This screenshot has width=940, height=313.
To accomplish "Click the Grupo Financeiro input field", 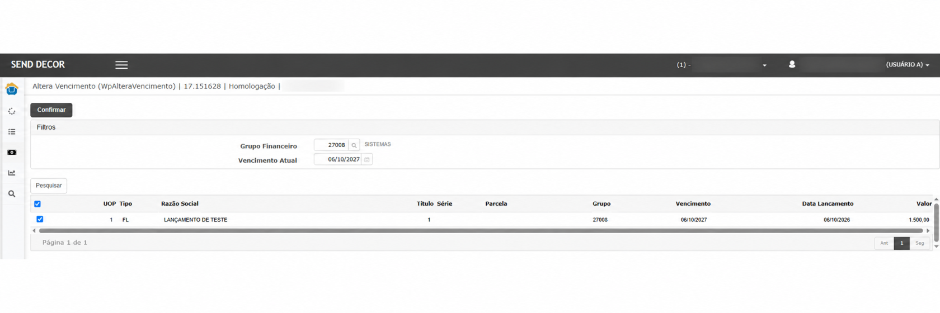I will click(x=331, y=145).
